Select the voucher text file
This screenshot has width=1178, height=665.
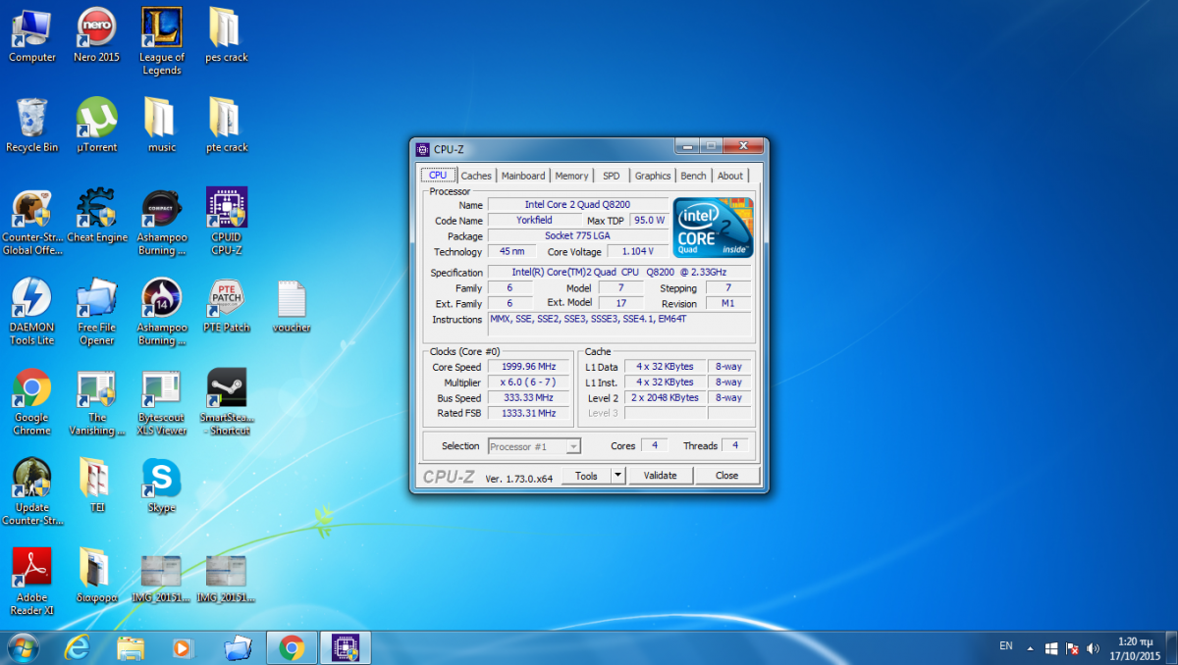pos(292,306)
